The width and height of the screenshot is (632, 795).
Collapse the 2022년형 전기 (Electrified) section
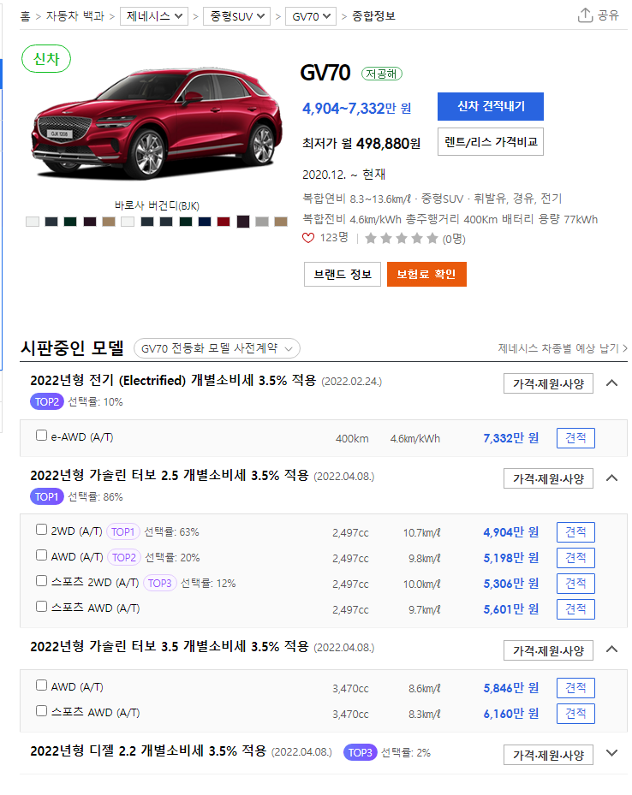[x=611, y=383]
